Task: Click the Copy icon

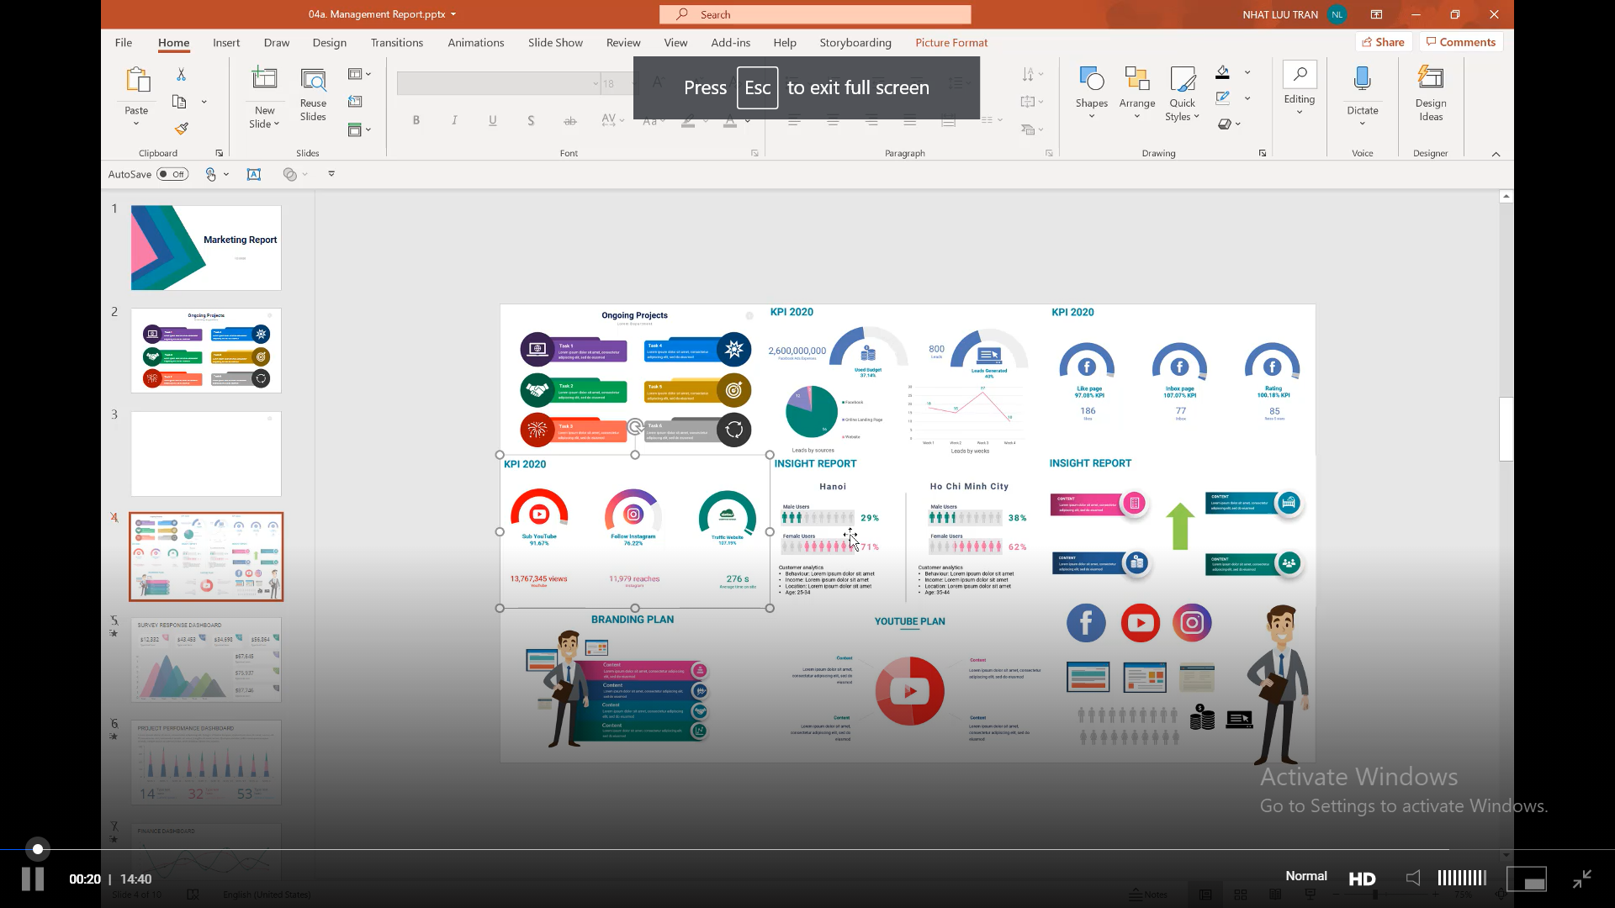Action: 179,102
